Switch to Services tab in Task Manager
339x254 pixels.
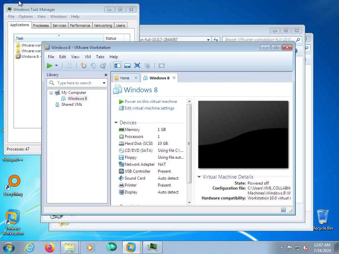(59, 25)
